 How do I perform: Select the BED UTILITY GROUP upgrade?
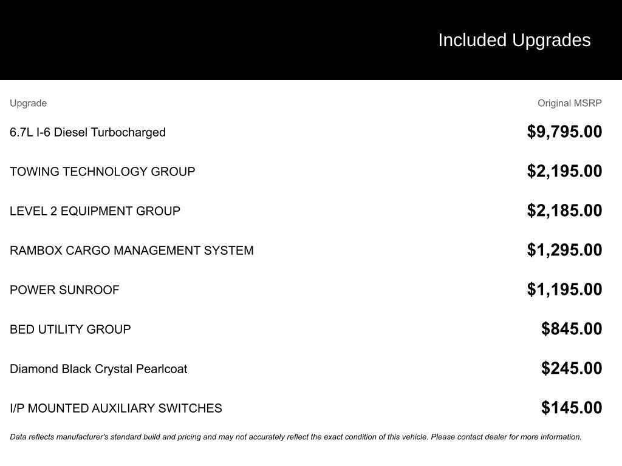click(70, 329)
